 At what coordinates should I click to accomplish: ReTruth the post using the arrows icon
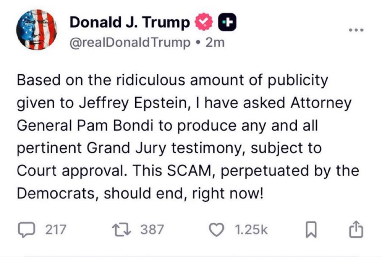pos(121,230)
